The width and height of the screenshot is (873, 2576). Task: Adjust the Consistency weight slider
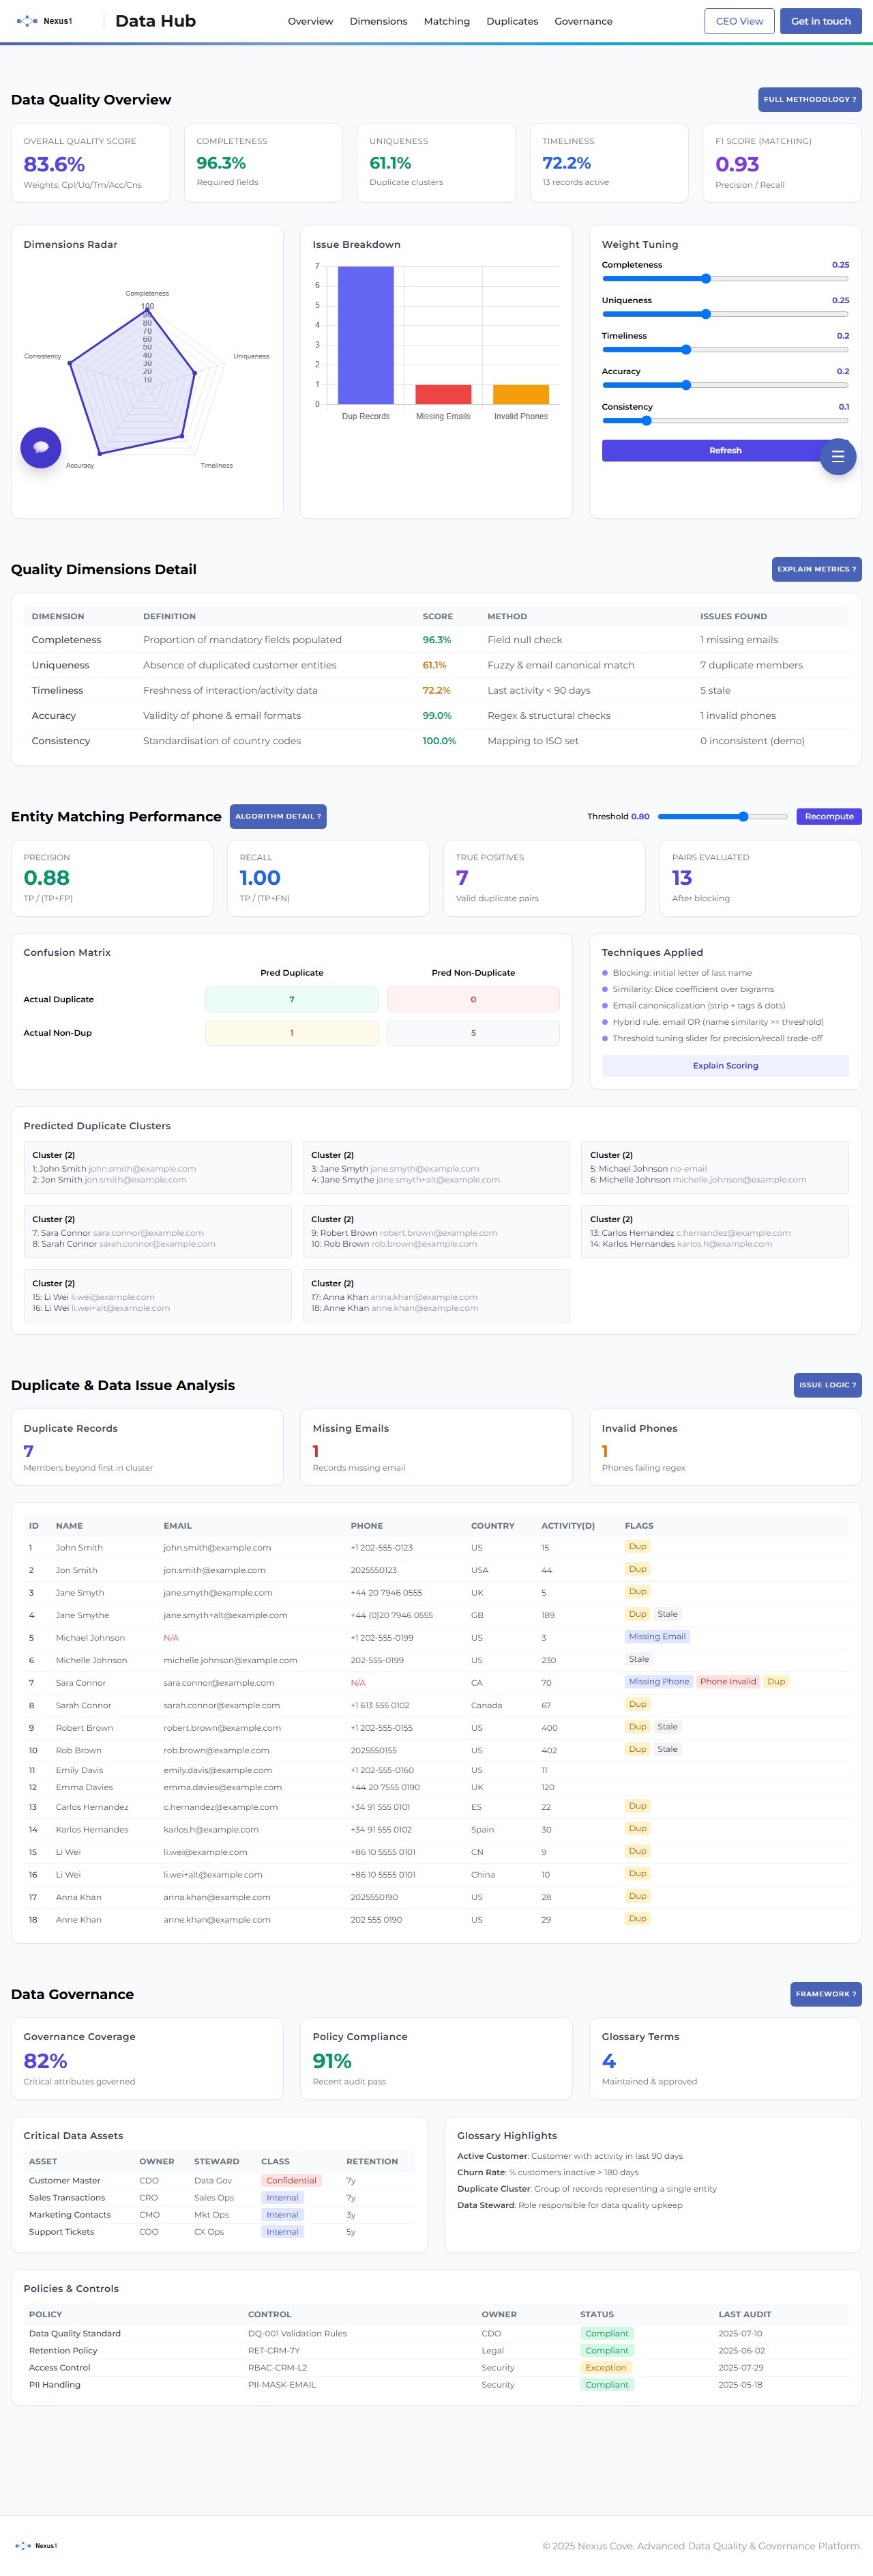coord(725,421)
